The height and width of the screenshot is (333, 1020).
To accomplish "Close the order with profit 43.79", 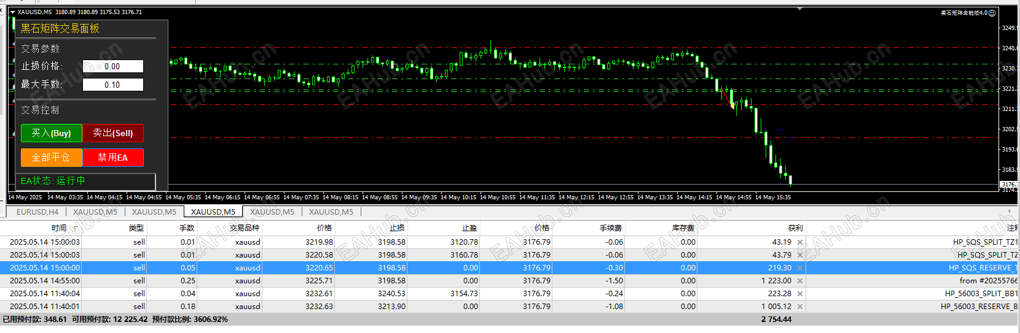I will click(x=800, y=255).
